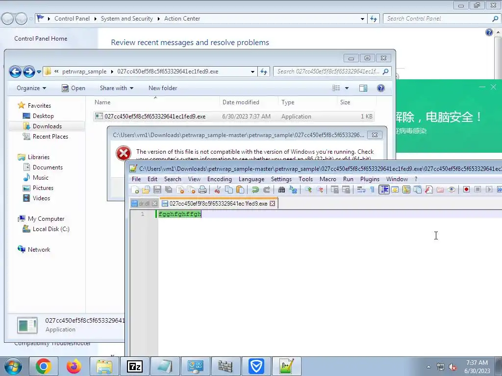Click the Open button in Explorer toolbar
This screenshot has width=502, height=376.
pyautogui.click(x=74, y=88)
